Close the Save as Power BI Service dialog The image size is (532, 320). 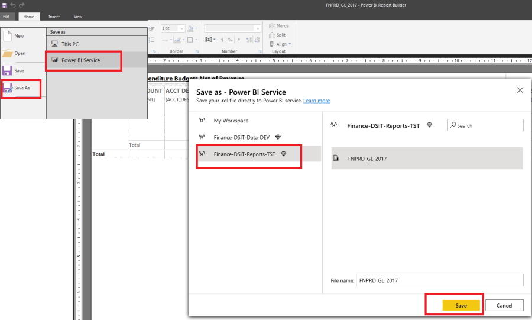(x=520, y=90)
